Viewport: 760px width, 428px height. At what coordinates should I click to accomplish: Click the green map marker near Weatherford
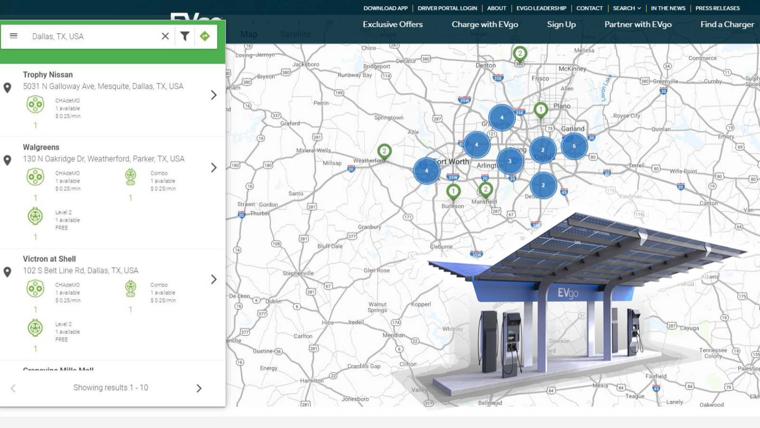click(x=384, y=152)
